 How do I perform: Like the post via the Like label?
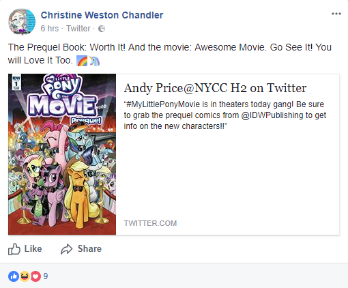tap(33, 249)
